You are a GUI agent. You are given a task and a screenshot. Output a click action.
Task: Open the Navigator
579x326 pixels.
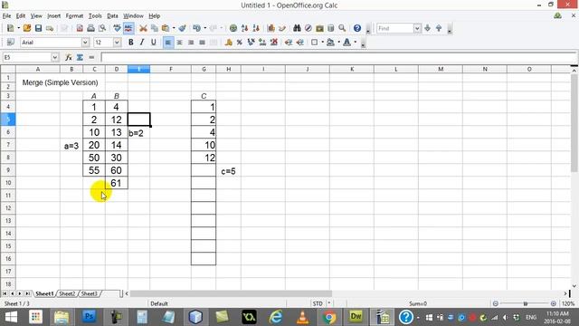(308, 28)
